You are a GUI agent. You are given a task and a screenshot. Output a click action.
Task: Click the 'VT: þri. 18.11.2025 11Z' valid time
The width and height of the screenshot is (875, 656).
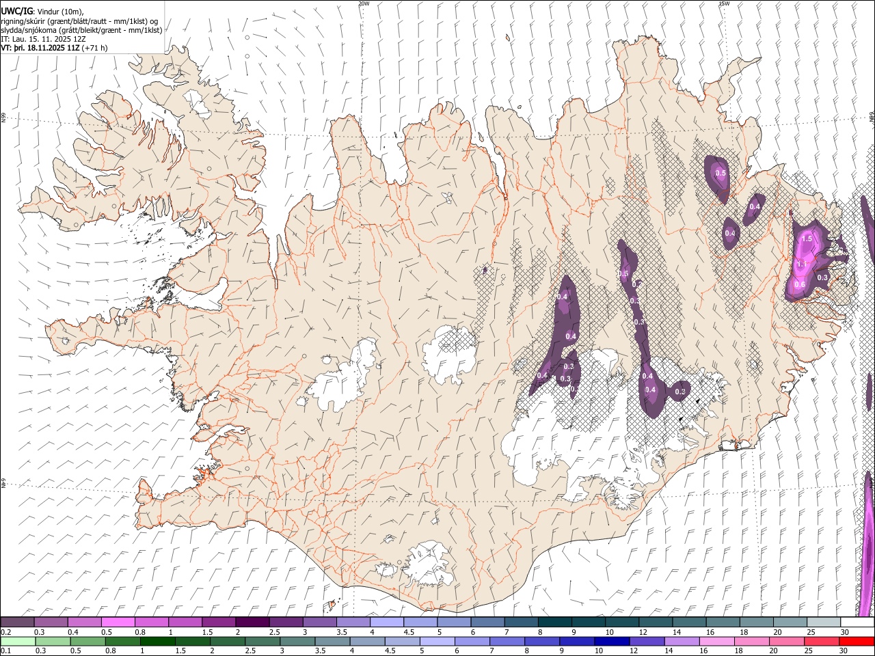click(x=41, y=48)
